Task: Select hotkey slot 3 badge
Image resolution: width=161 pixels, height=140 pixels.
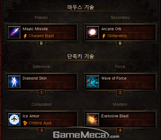Action: pos(42,131)
